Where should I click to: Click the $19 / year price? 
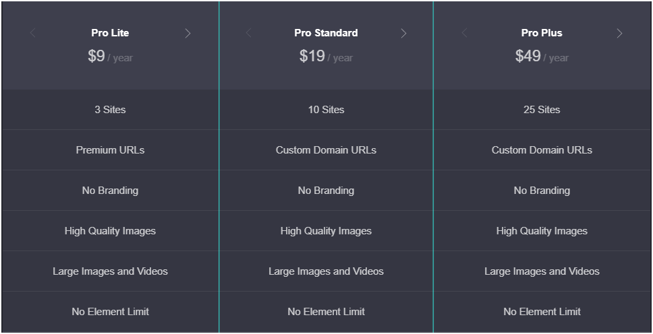pos(326,57)
